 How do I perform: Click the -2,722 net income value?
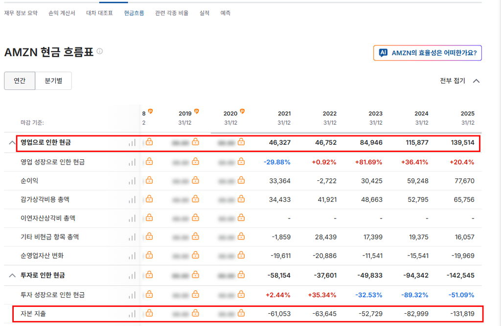tap(326, 181)
